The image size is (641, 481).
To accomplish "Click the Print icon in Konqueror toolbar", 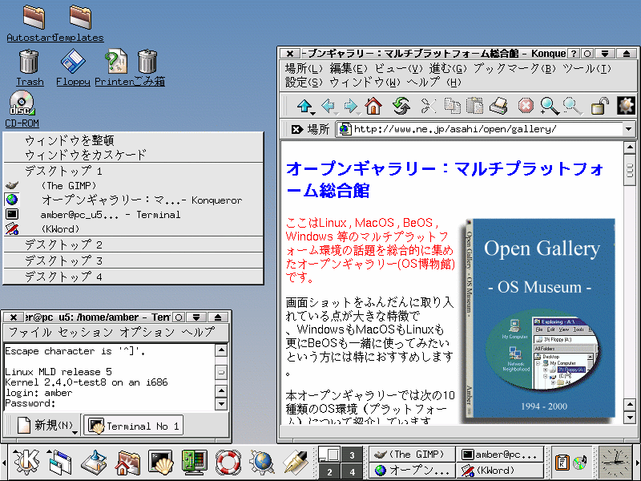I will [498, 106].
